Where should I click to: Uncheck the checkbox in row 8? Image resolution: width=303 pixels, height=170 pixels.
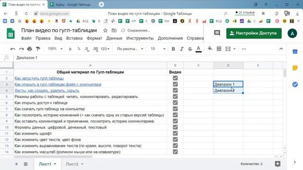175,115
